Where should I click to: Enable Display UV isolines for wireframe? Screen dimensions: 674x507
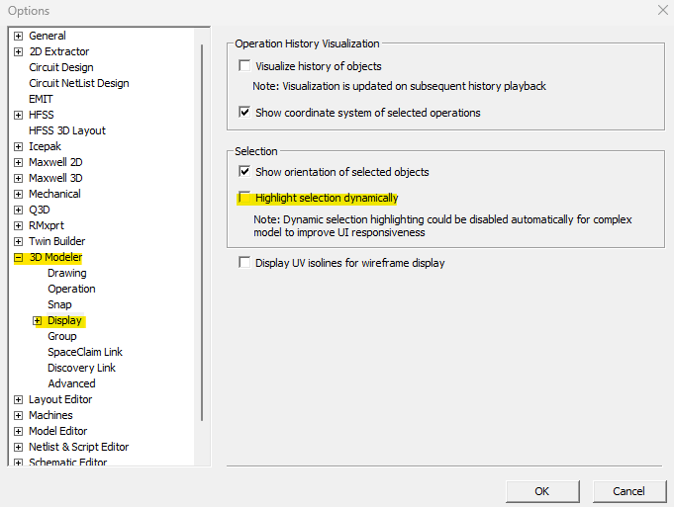[x=244, y=263]
